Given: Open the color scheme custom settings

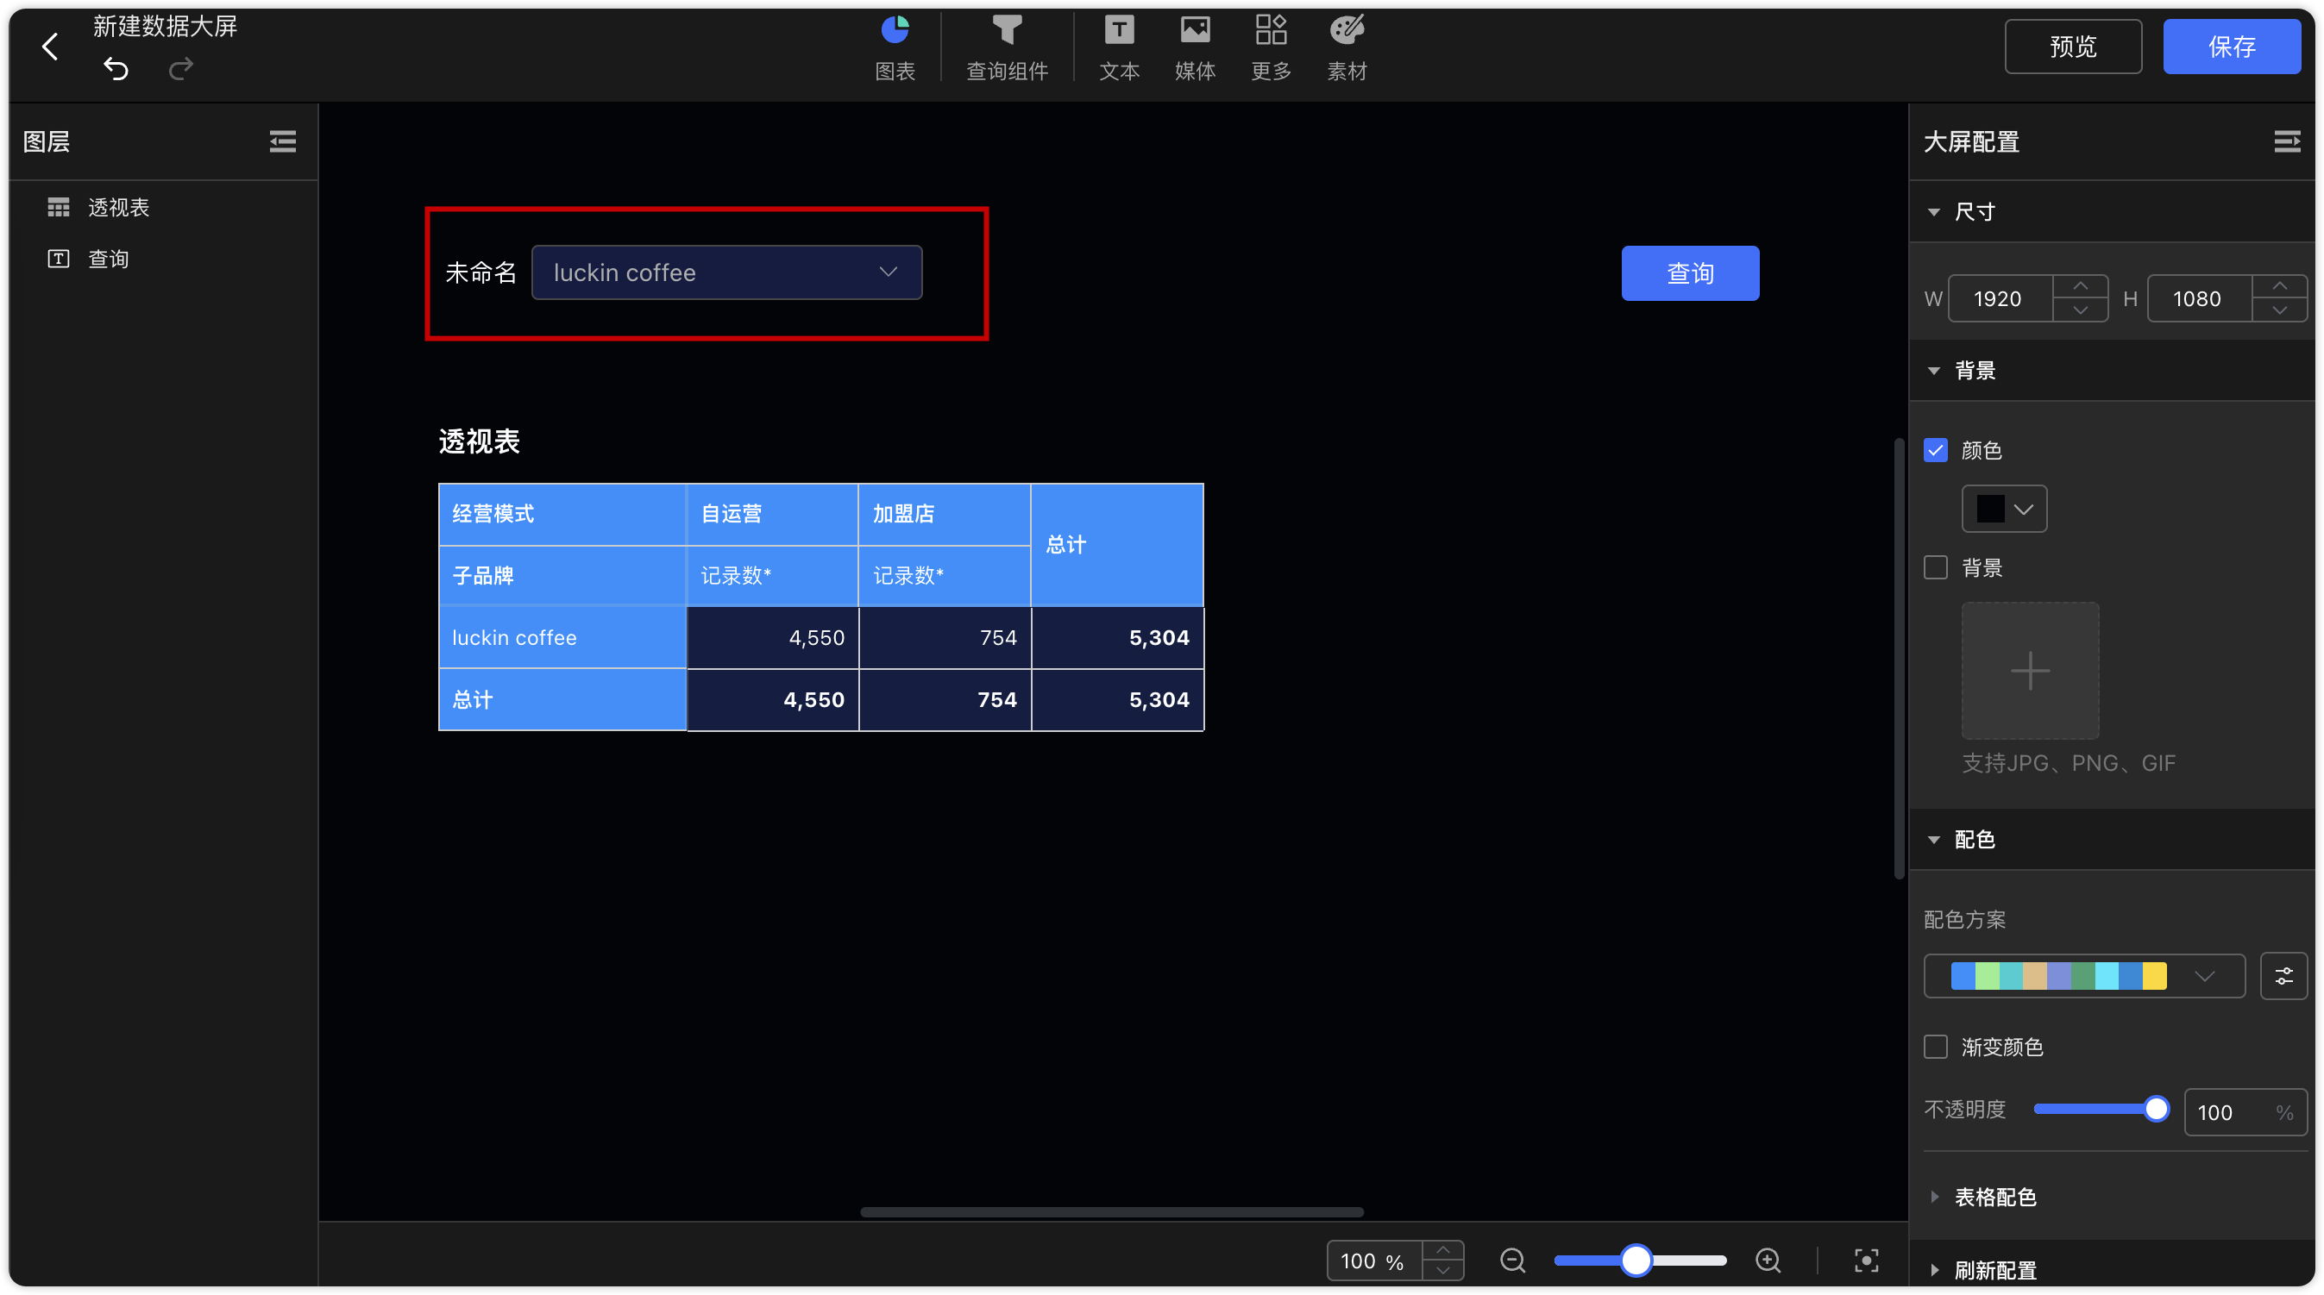Looking at the screenshot, I should pos(2283,976).
